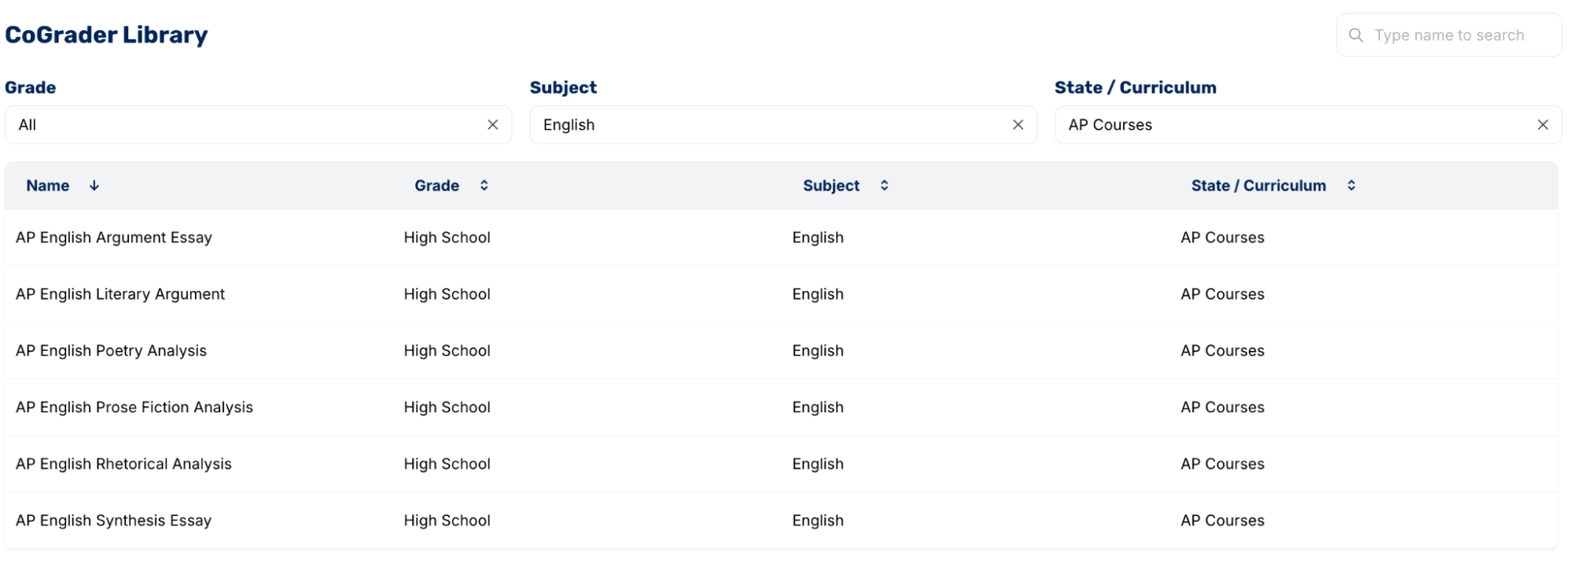Screen dimensions: 1572x583
Task: Select AP English Poetry Analysis row
Action: tap(781, 351)
